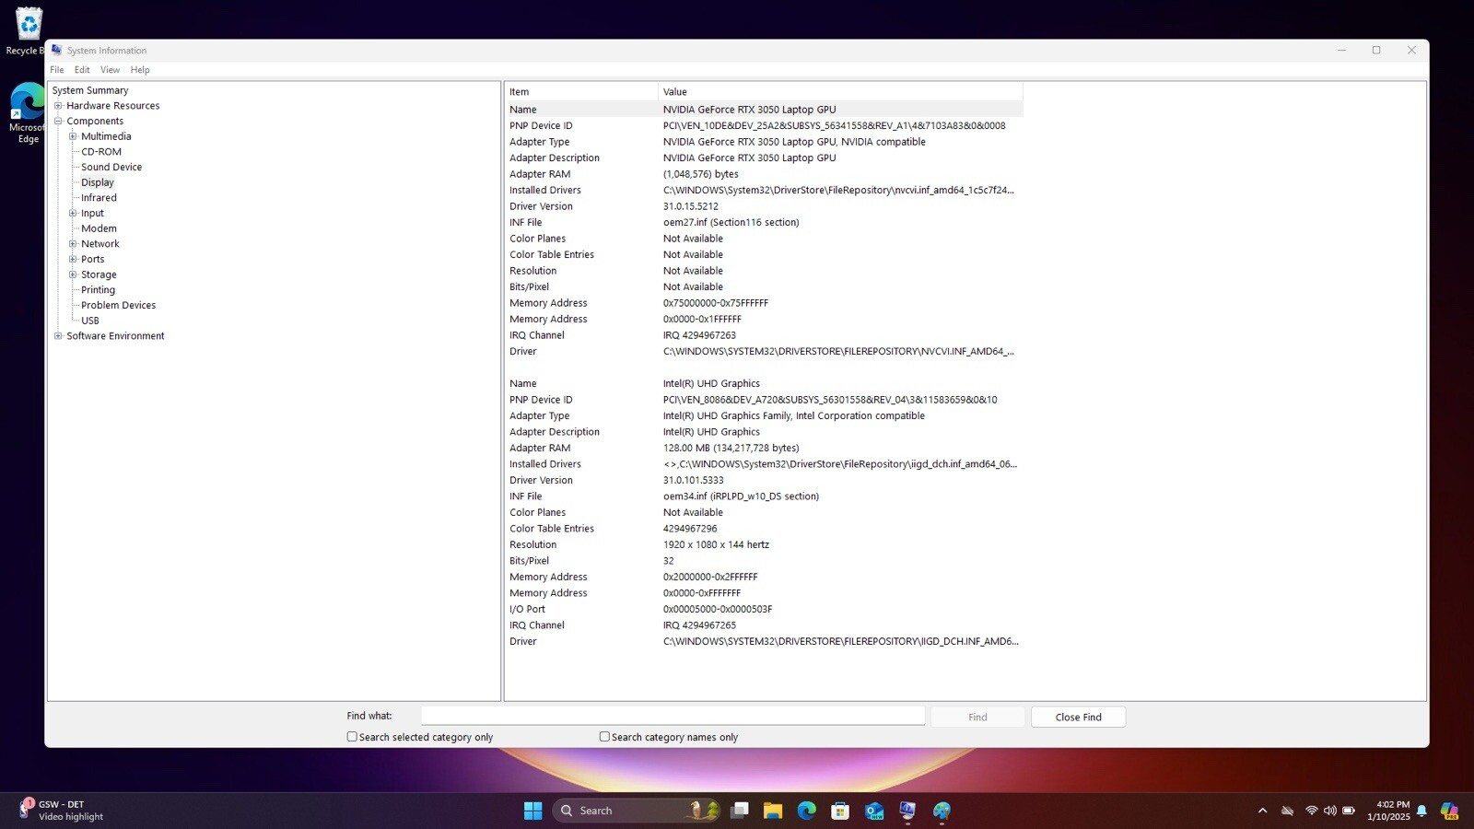Screen dimensions: 1474x829
Task: Toggle Search category names only checkbox
Action: [x=604, y=737]
